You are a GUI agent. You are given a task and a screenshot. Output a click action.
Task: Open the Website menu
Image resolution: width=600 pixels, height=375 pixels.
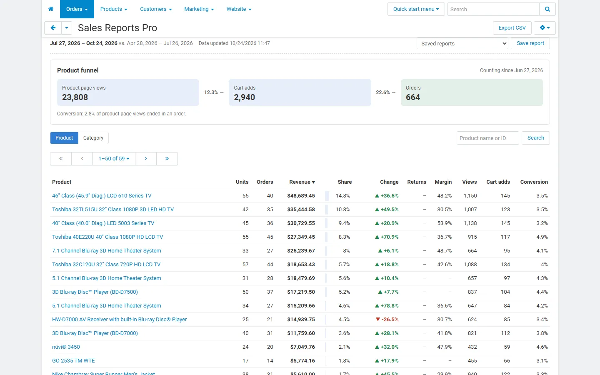pos(239,9)
